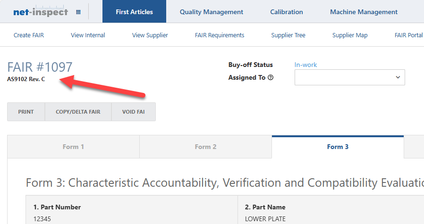Open View Internal submenu item
The image size is (424, 224).
click(x=88, y=35)
